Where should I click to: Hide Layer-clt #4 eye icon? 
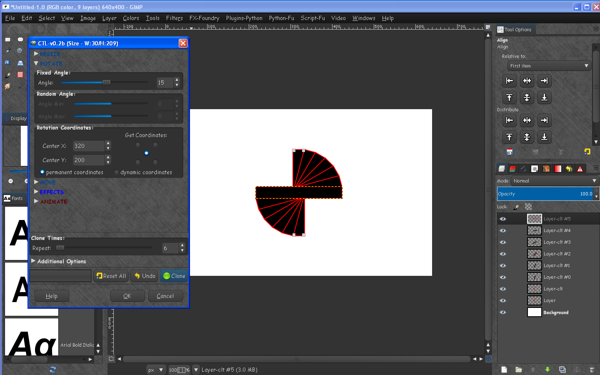[503, 230]
